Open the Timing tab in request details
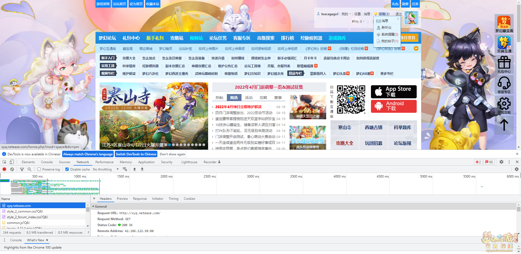 tap(173, 199)
